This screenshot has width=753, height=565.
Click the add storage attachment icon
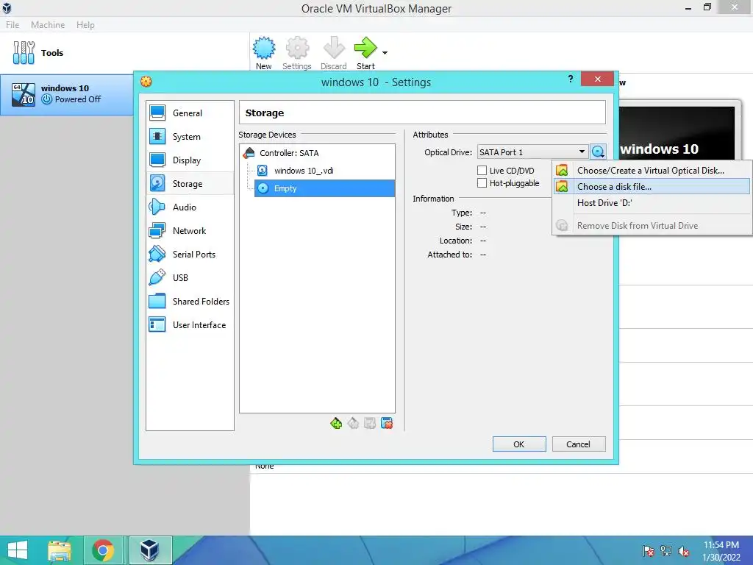coord(370,423)
